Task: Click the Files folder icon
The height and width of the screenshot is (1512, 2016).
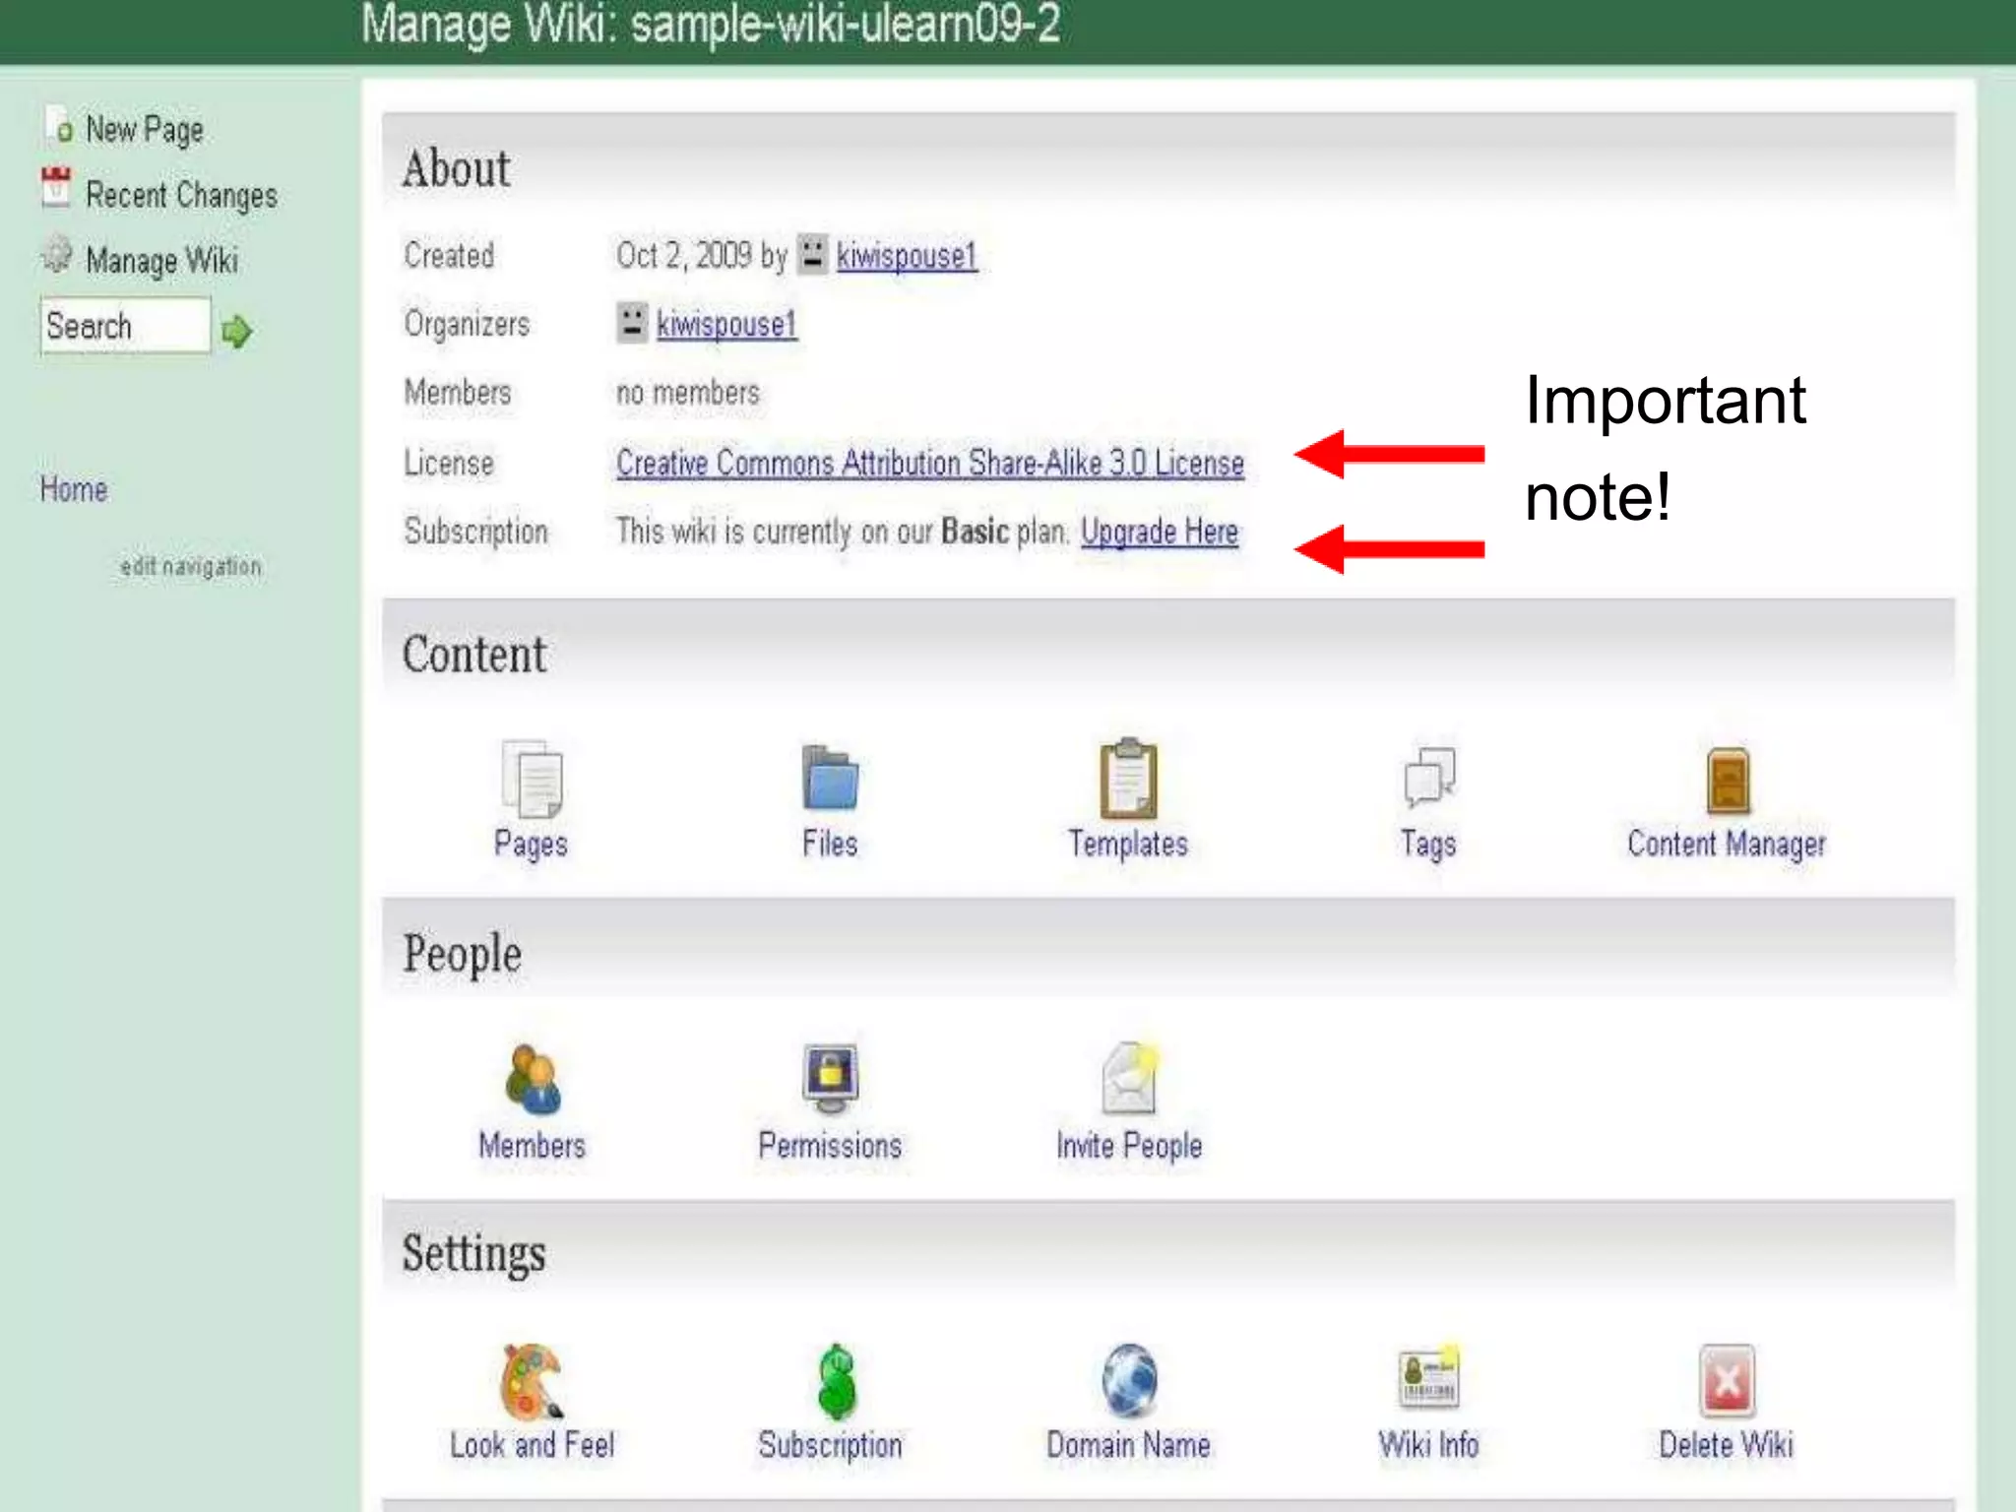Action: pos(830,778)
